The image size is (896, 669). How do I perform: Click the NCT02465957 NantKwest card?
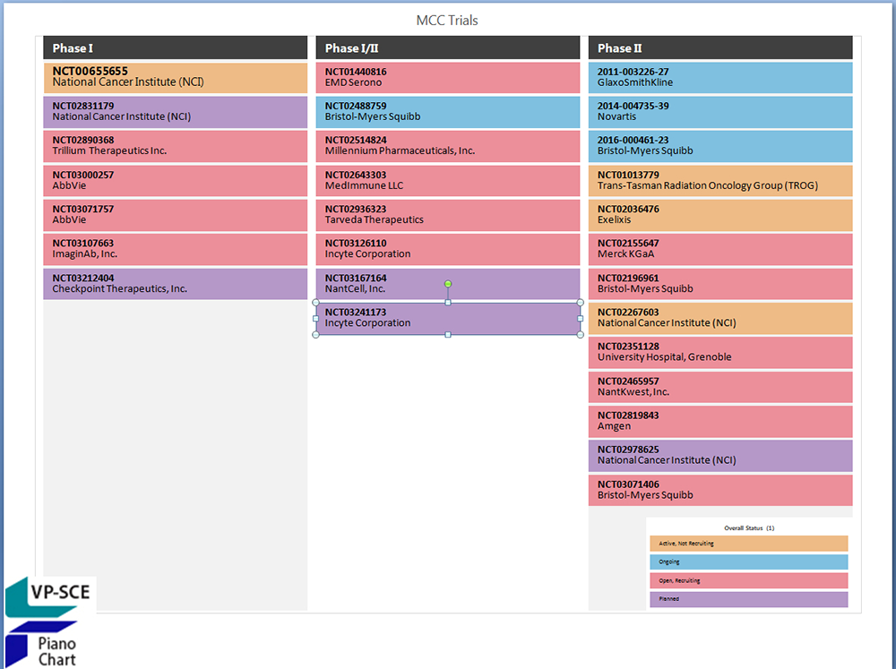pos(720,388)
